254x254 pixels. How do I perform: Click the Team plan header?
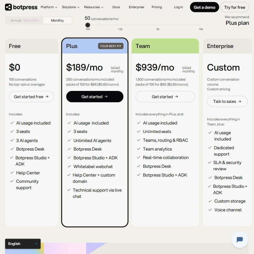click(165, 46)
